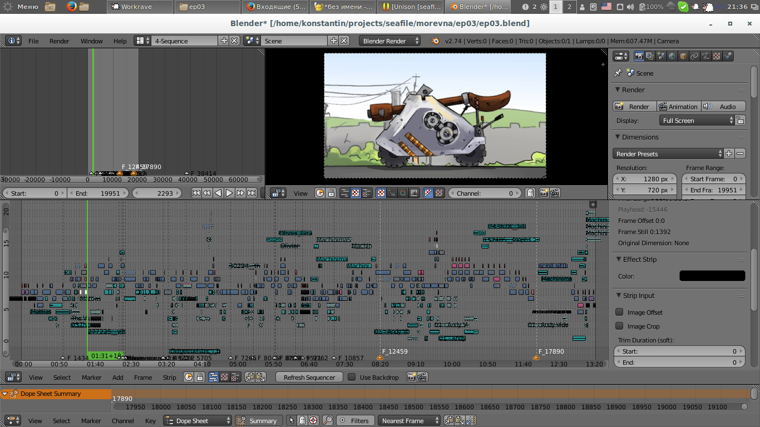Image resolution: width=760 pixels, height=427 pixels.
Task: Click the info editor type icon in top header
Action: pyautogui.click(x=13, y=41)
